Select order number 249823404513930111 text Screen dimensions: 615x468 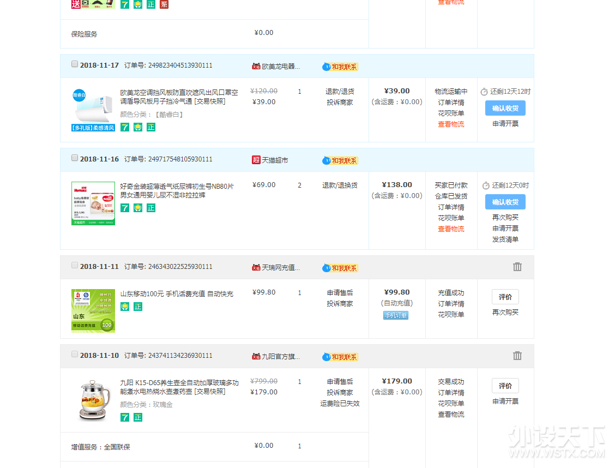(x=180, y=65)
